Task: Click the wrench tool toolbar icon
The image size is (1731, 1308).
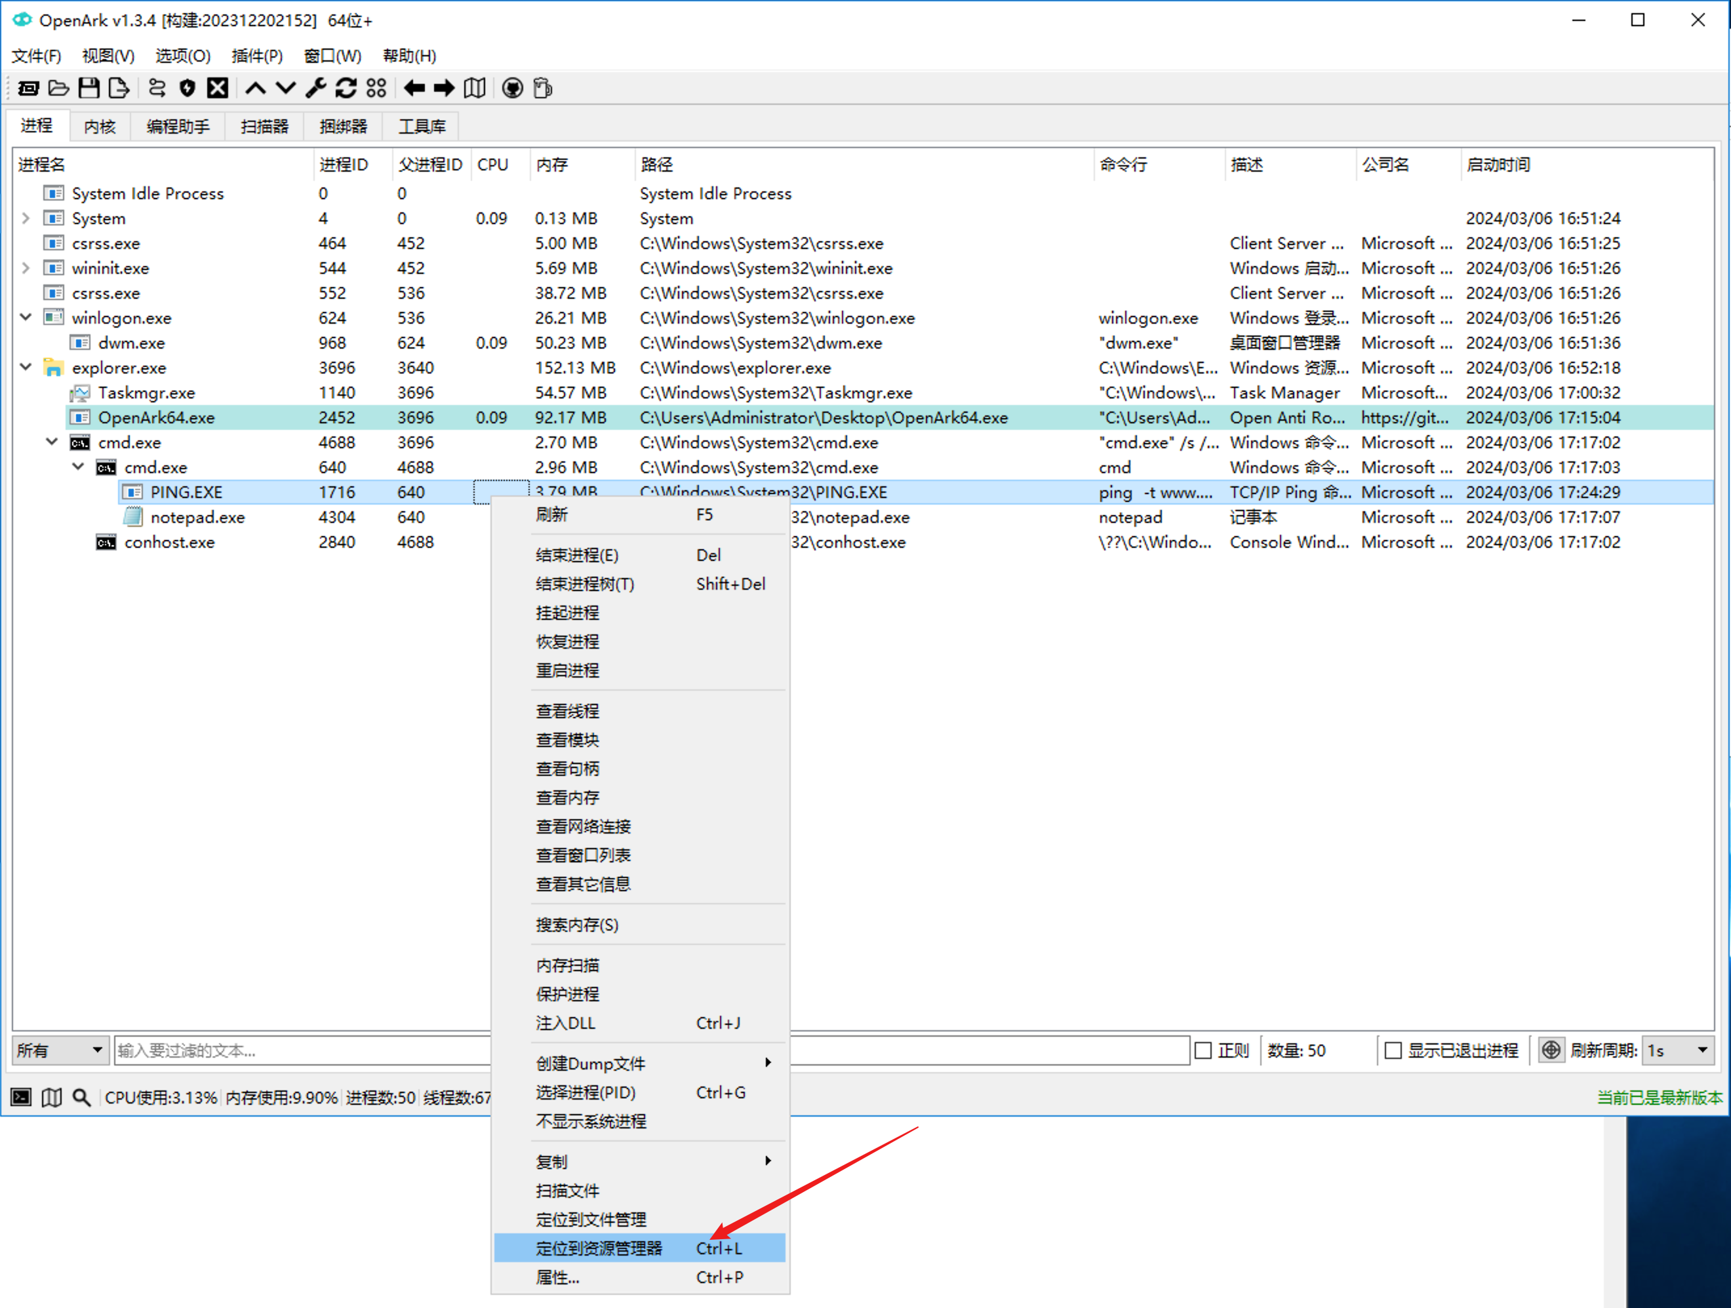Action: click(x=316, y=88)
